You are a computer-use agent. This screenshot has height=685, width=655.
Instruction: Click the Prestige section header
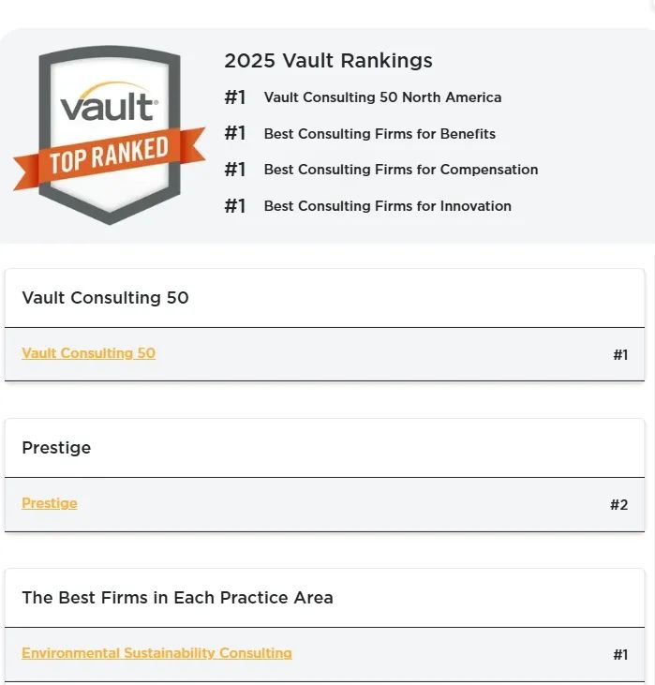(56, 448)
